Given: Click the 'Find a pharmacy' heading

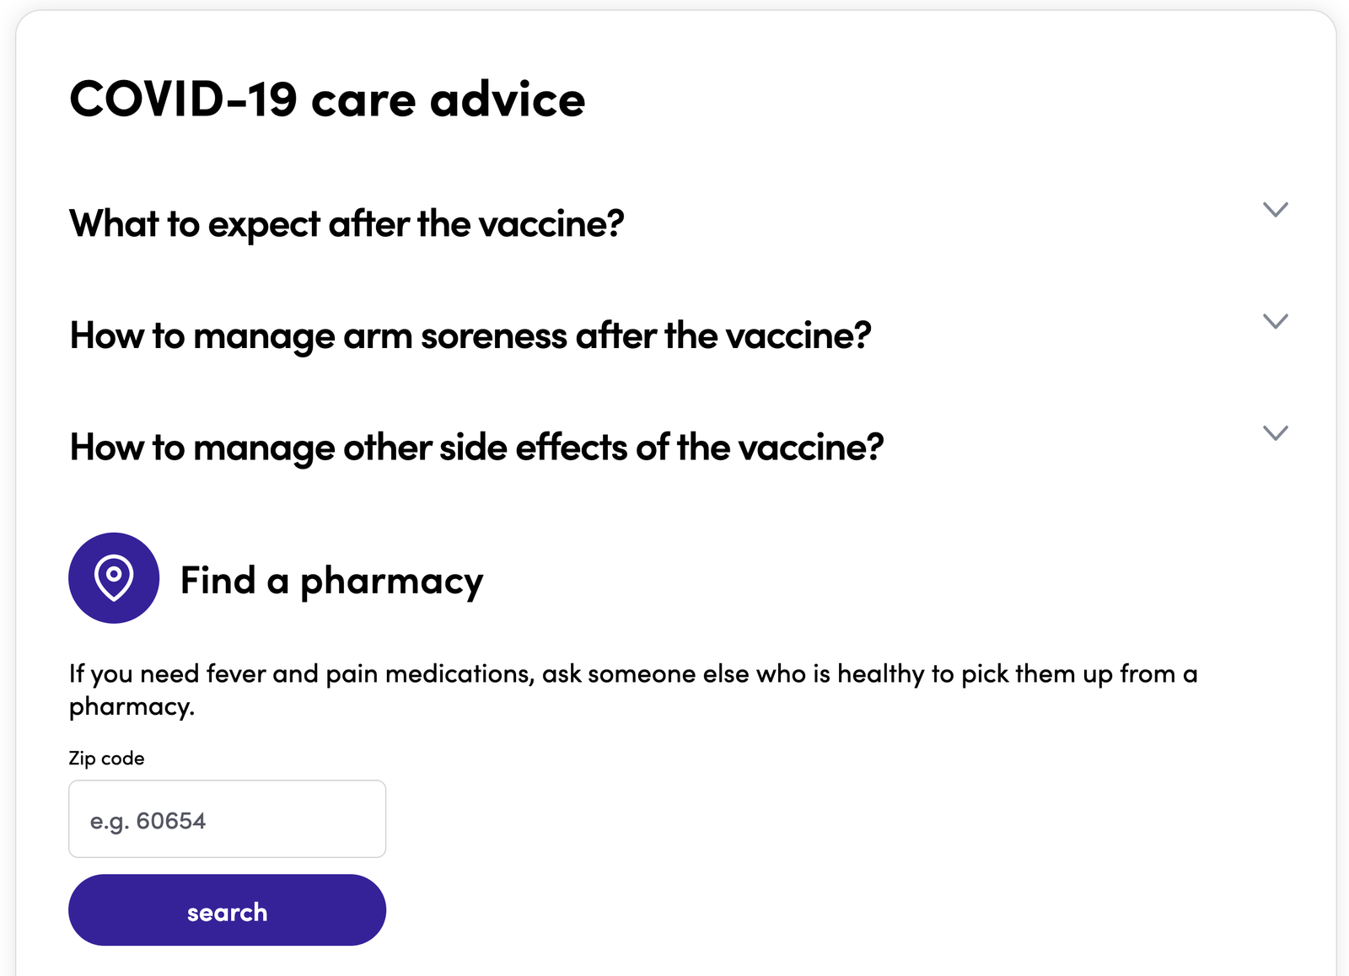Looking at the screenshot, I should [332, 581].
